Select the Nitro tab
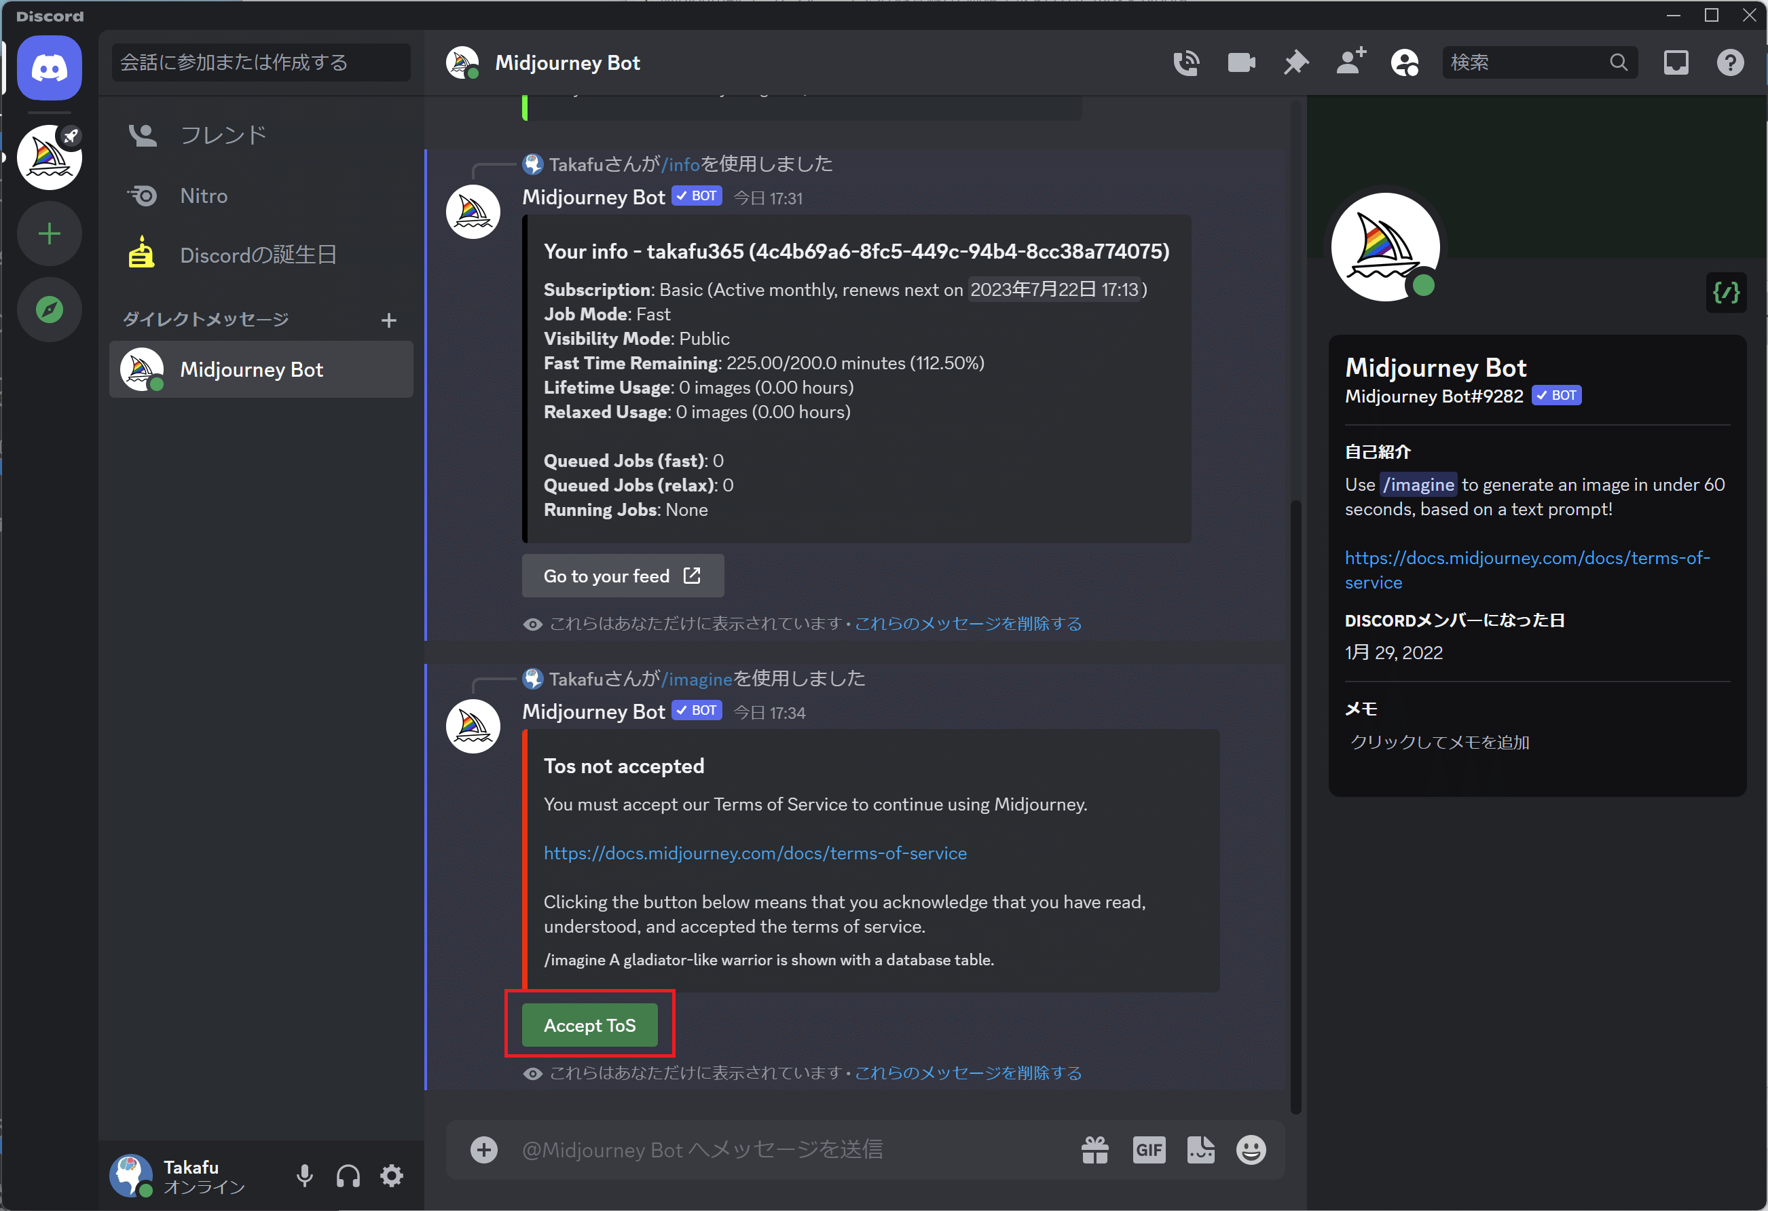Screen dimensions: 1768x1211 tap(203, 195)
